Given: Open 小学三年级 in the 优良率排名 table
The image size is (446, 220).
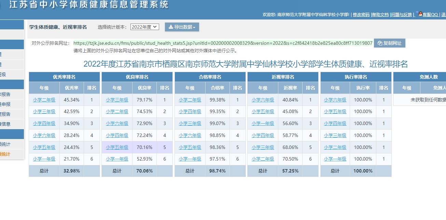Looking at the screenshot, I should (x=117, y=100).
